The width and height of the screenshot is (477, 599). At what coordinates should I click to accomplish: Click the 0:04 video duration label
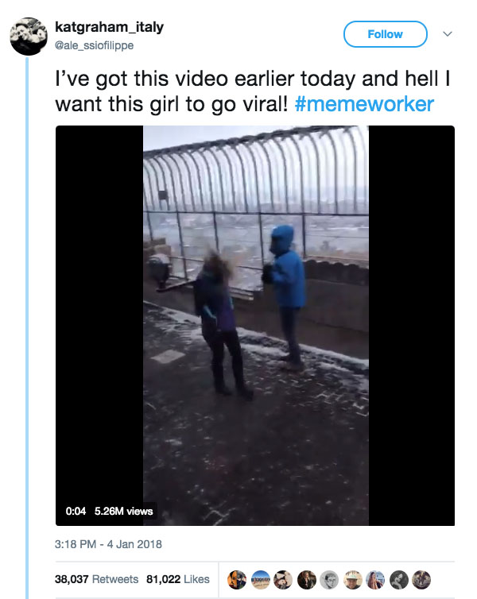click(x=76, y=511)
